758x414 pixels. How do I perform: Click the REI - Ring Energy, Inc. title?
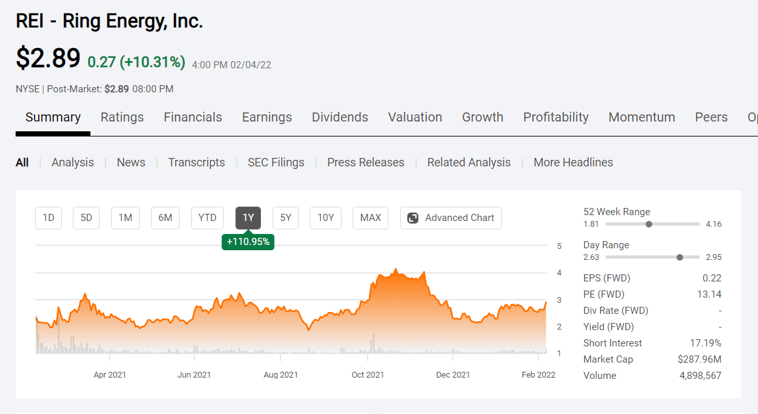(109, 21)
